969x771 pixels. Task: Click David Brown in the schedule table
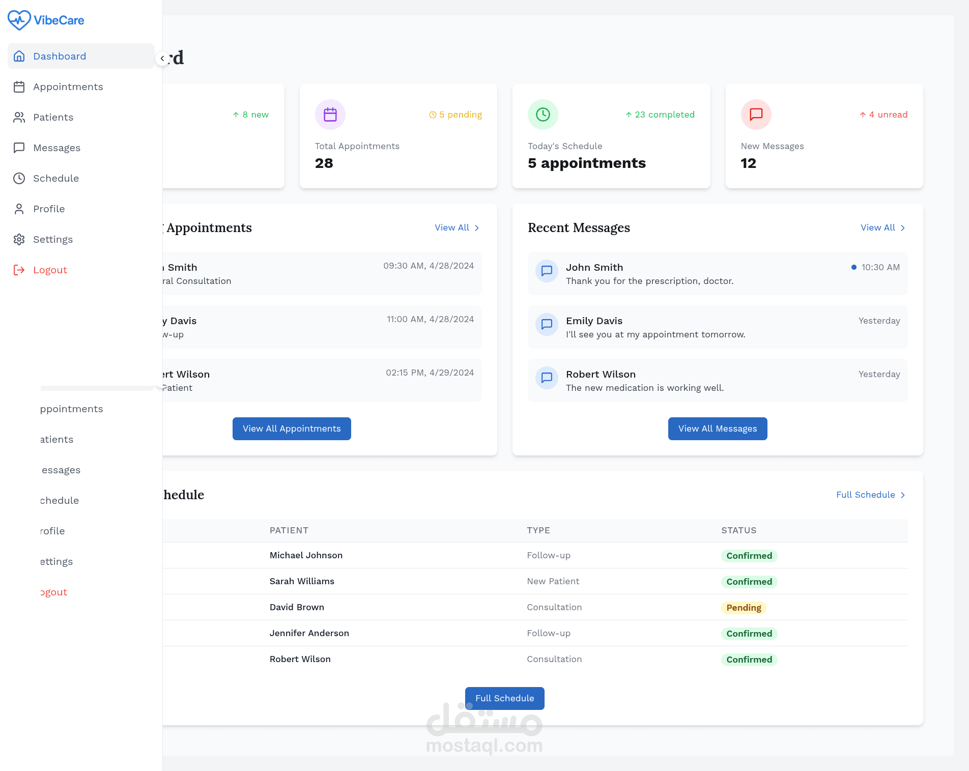pos(297,607)
